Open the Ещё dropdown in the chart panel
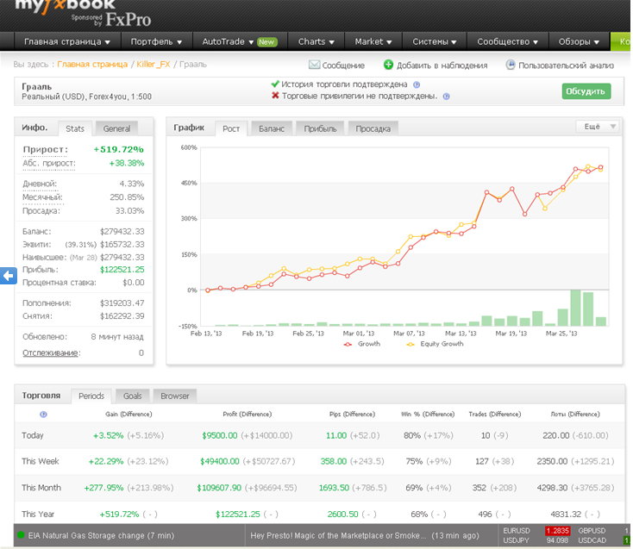Image resolution: width=633 pixels, height=549 pixels. [x=597, y=127]
